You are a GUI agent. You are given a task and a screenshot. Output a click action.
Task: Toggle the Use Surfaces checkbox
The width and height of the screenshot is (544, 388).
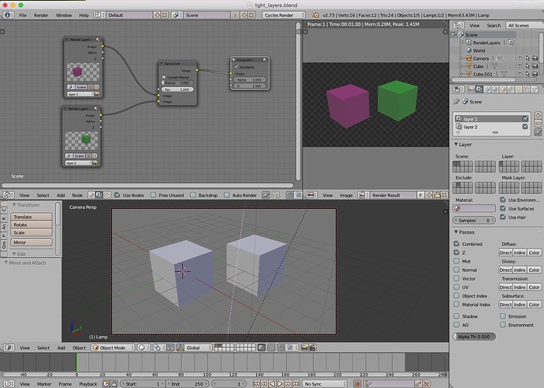coord(503,208)
